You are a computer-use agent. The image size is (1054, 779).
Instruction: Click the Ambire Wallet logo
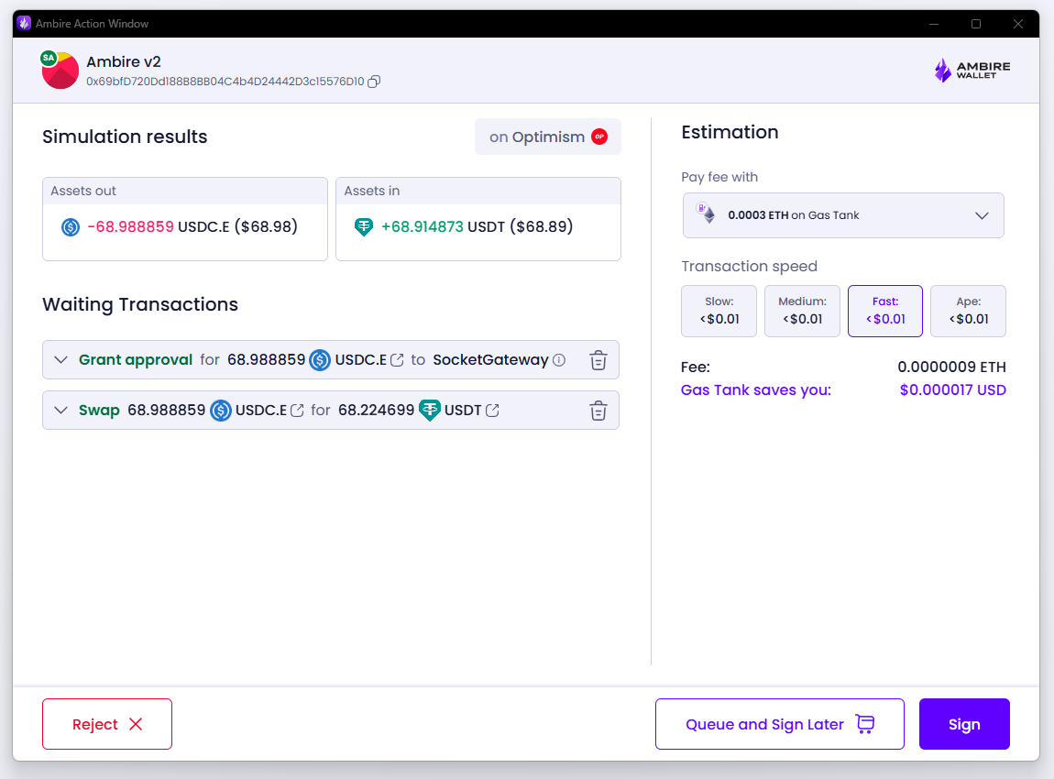pos(972,70)
